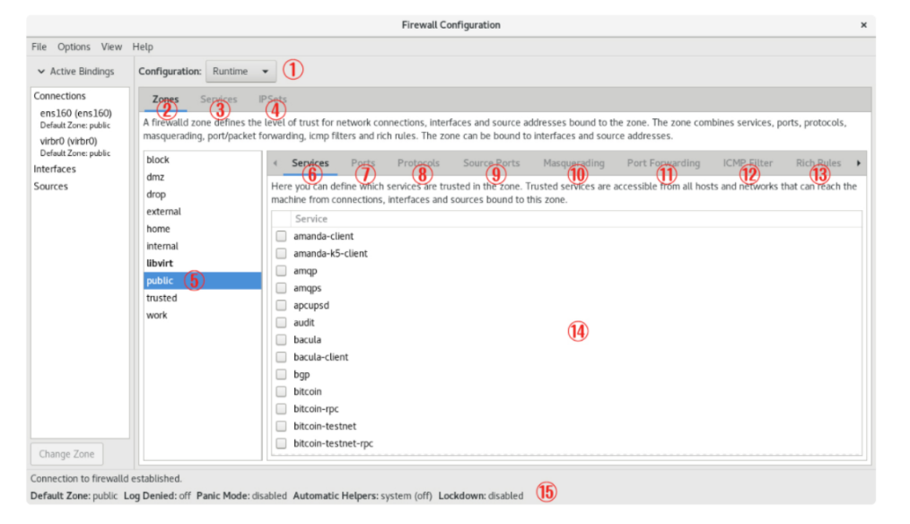The height and width of the screenshot is (524, 910).
Task: Open the Masquerading tab
Action: click(574, 163)
